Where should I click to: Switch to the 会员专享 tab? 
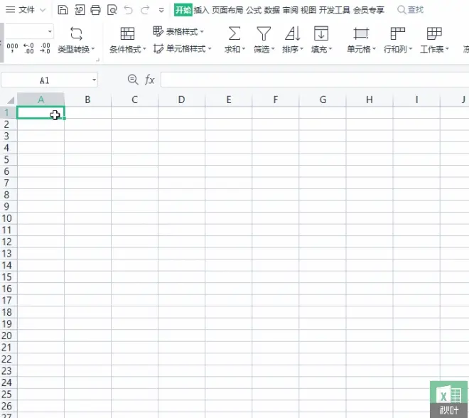369,10
